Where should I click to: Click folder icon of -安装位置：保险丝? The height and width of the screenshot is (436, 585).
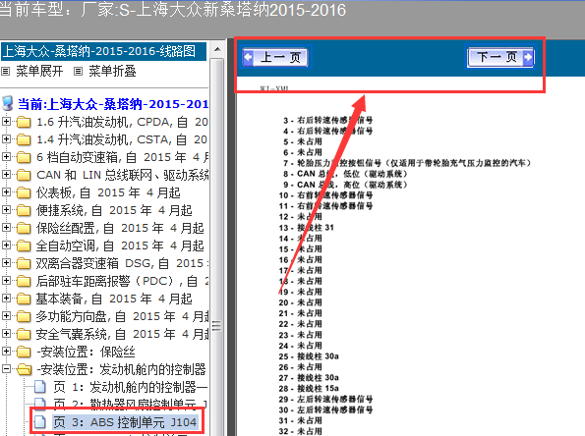click(24, 352)
